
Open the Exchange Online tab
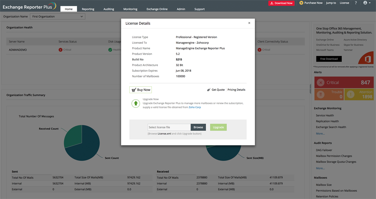pos(157,9)
